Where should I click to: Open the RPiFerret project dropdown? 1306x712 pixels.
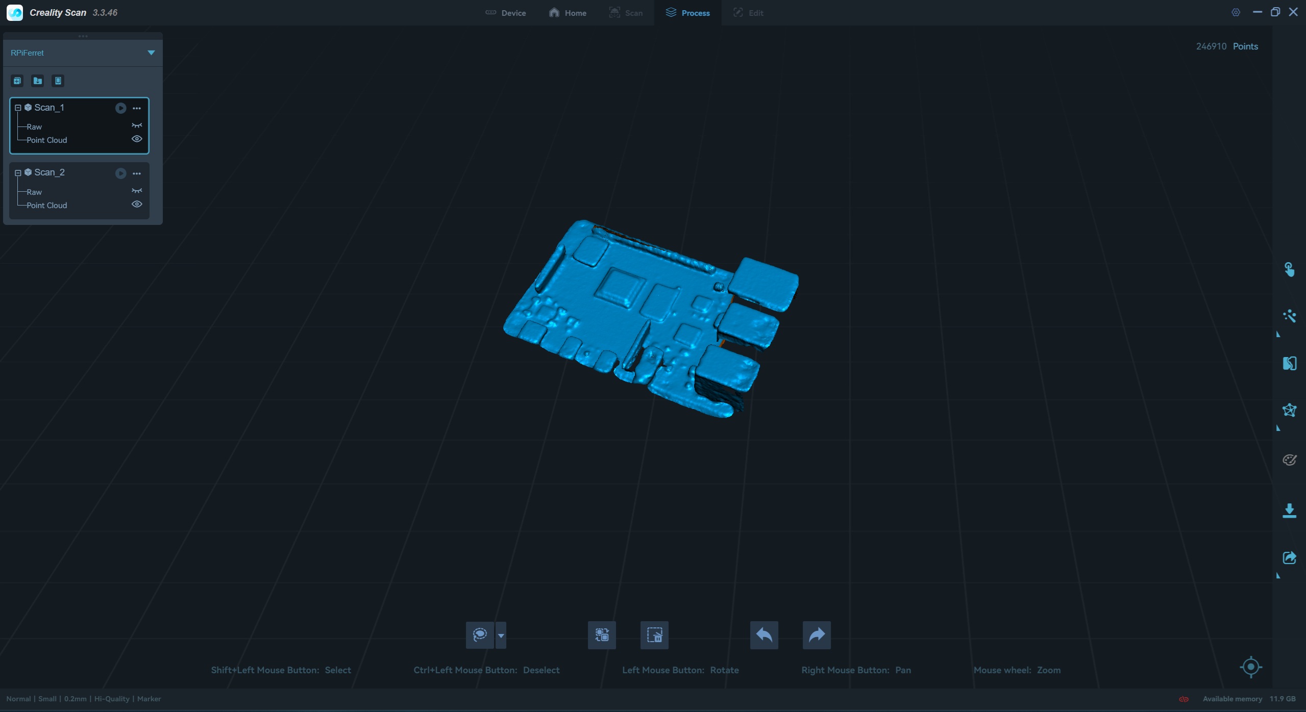(151, 53)
